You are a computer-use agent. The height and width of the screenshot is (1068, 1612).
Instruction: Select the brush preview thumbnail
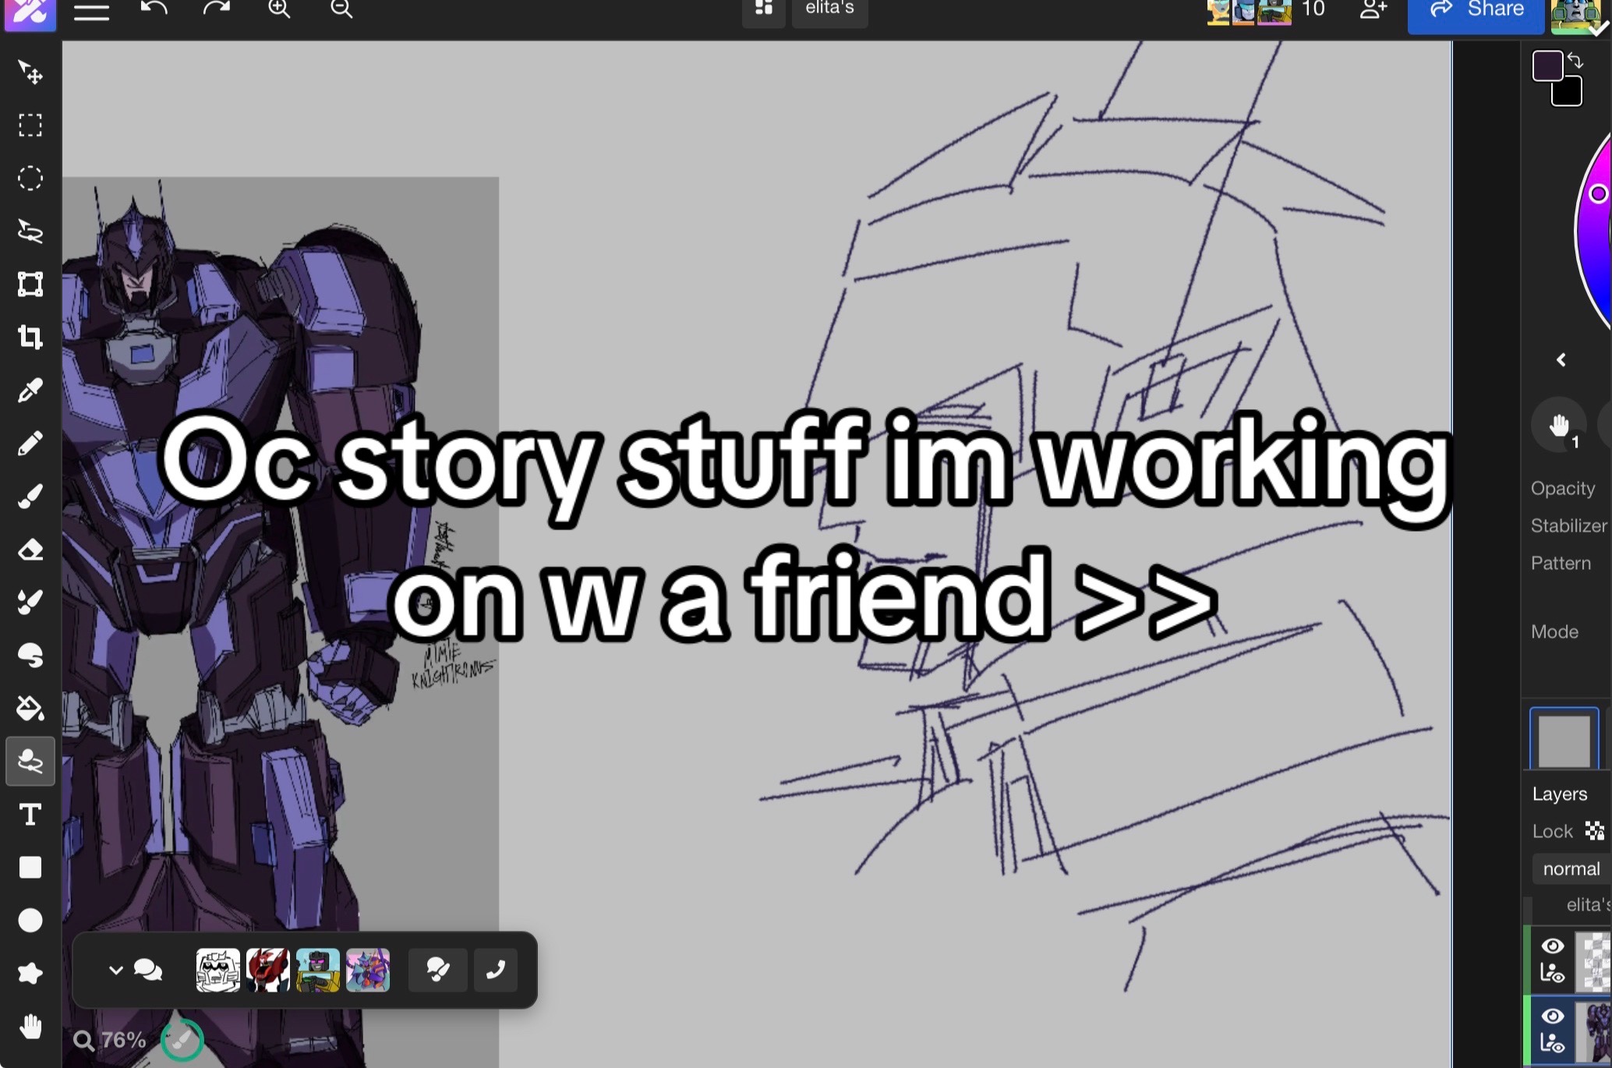1564,739
